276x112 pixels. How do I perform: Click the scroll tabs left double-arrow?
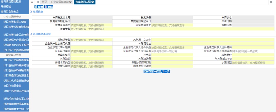pos(38,2)
